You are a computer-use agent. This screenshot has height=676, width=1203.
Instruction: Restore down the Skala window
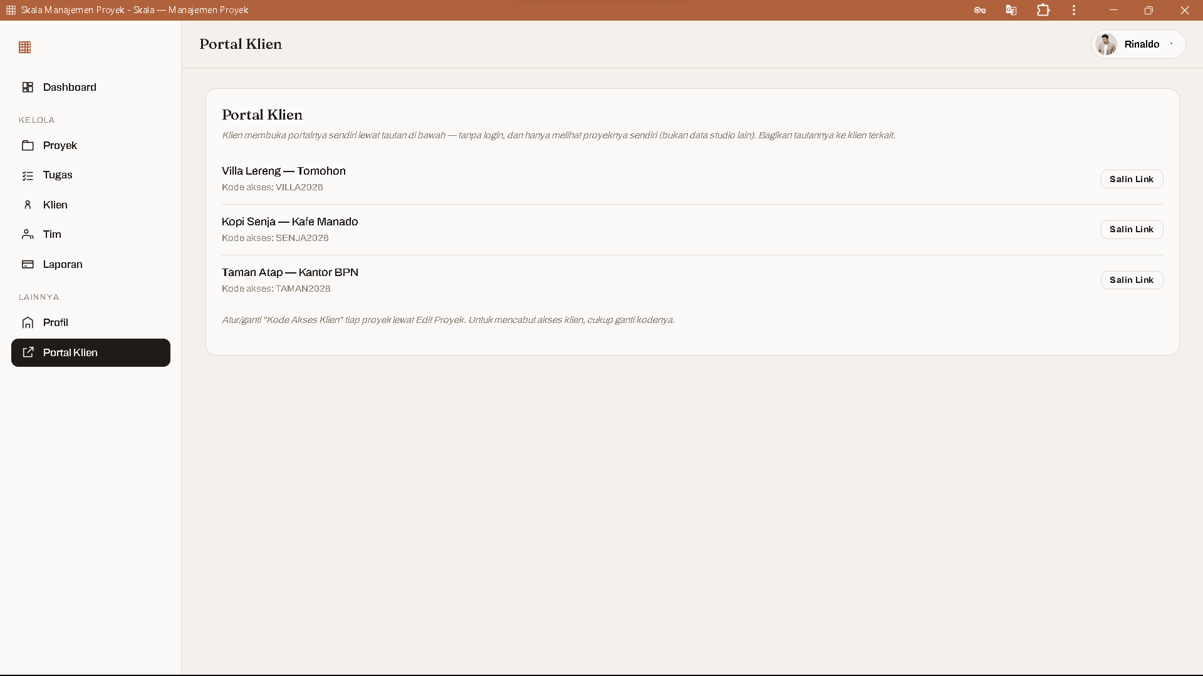1148,10
